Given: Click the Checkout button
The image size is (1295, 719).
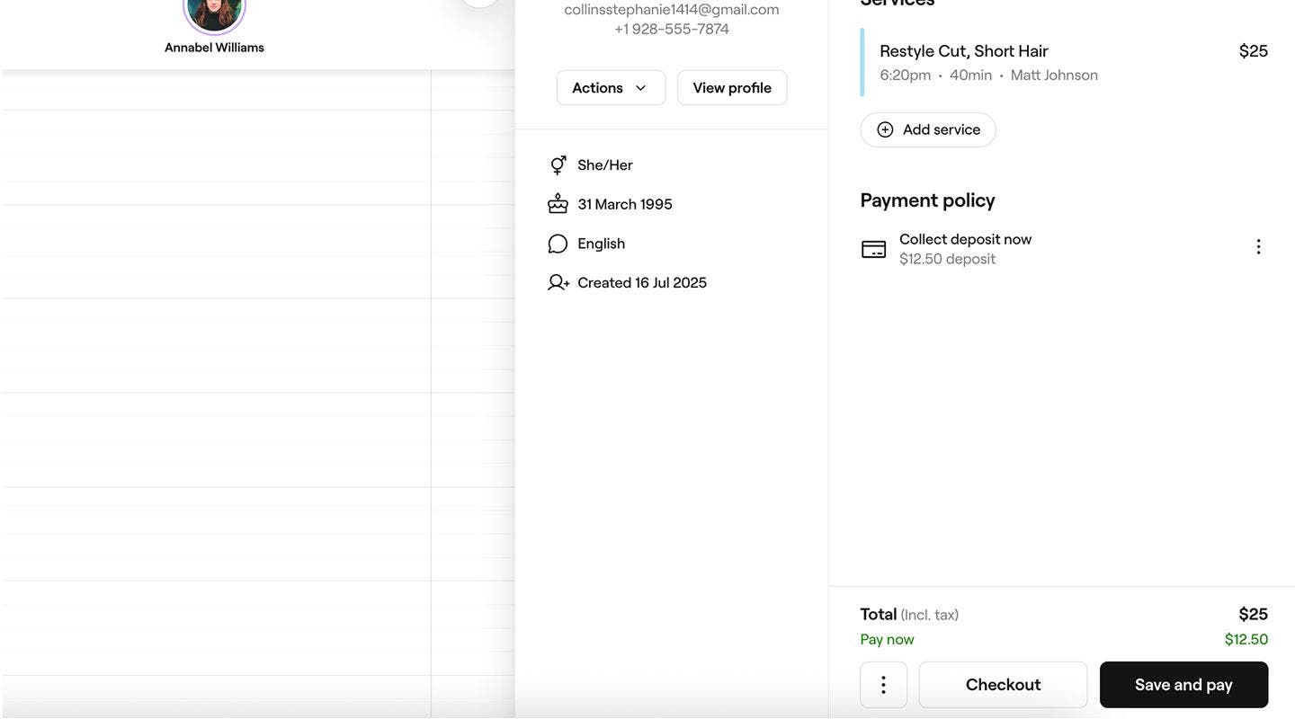Looking at the screenshot, I should [x=1003, y=685].
